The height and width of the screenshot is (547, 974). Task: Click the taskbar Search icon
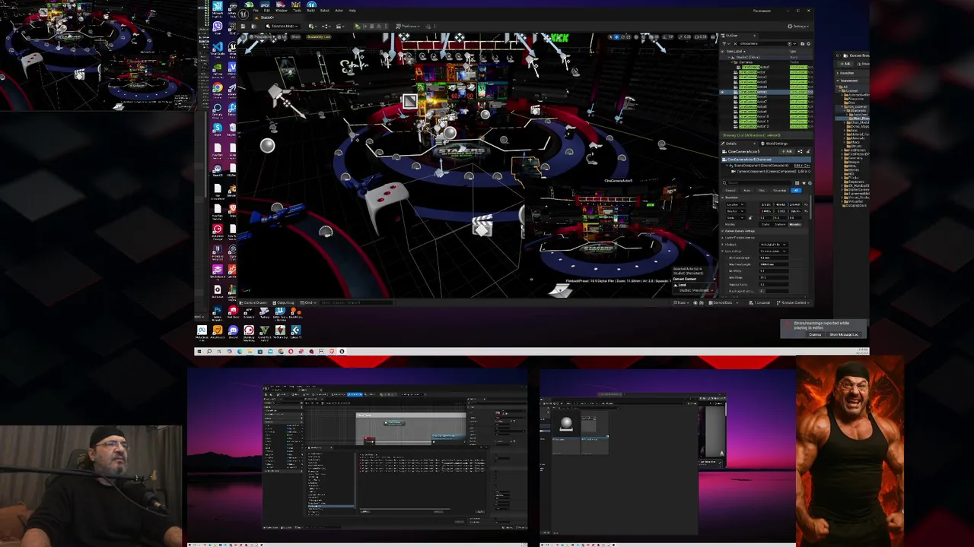pyautogui.click(x=209, y=351)
